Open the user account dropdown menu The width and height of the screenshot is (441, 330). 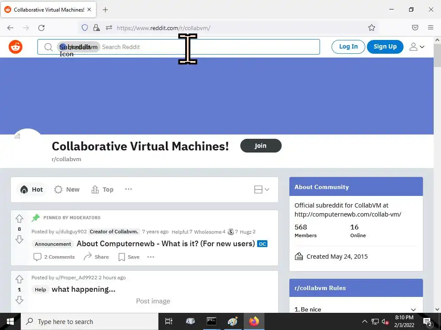click(416, 46)
